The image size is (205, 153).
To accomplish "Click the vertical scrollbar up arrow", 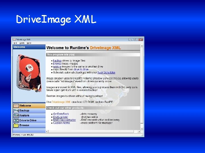I will [x=142, y=46].
